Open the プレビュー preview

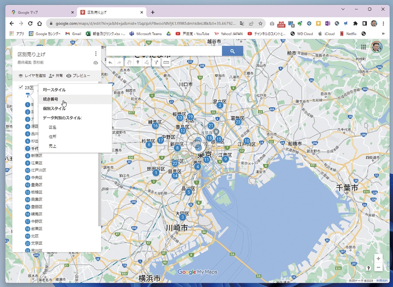coord(78,75)
